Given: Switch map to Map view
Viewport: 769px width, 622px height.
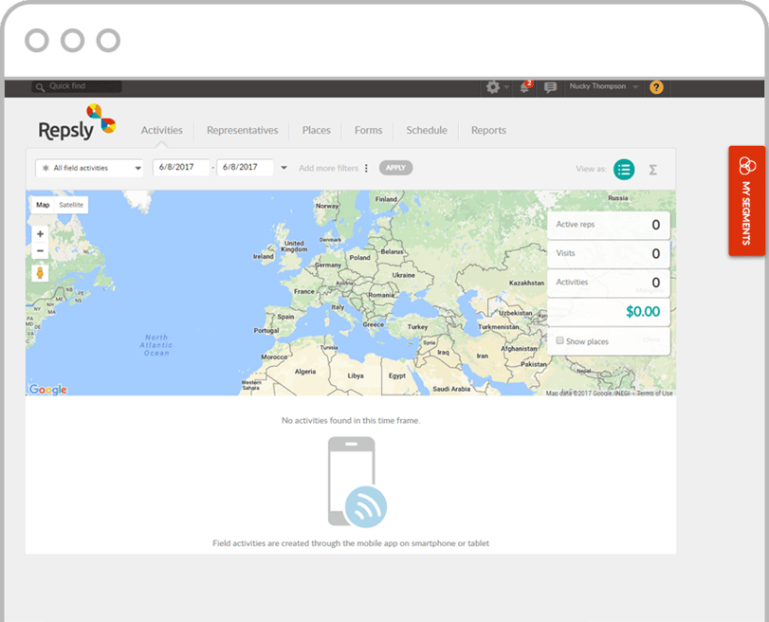Looking at the screenshot, I should point(43,205).
